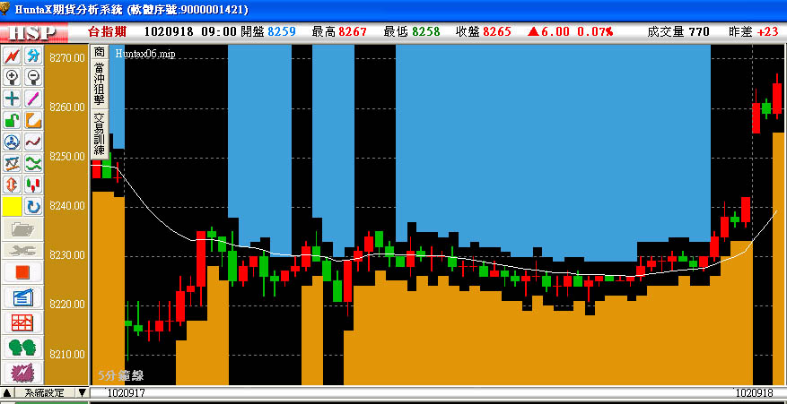Click the orange corner-fold page icon

click(33, 120)
